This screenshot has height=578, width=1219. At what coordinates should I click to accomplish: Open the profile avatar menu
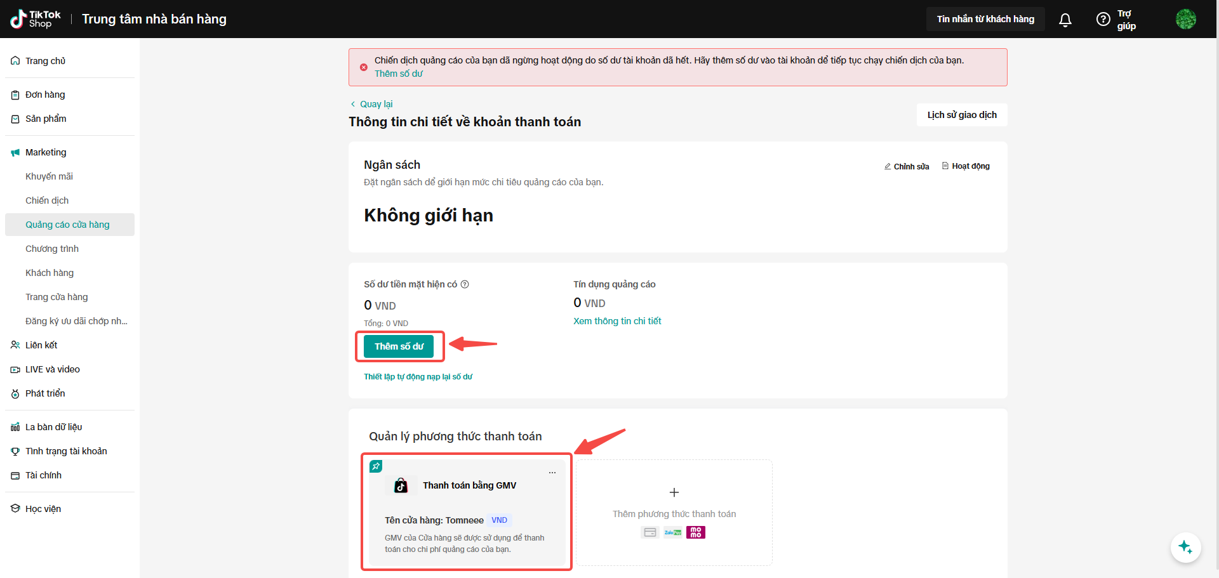click(x=1186, y=19)
